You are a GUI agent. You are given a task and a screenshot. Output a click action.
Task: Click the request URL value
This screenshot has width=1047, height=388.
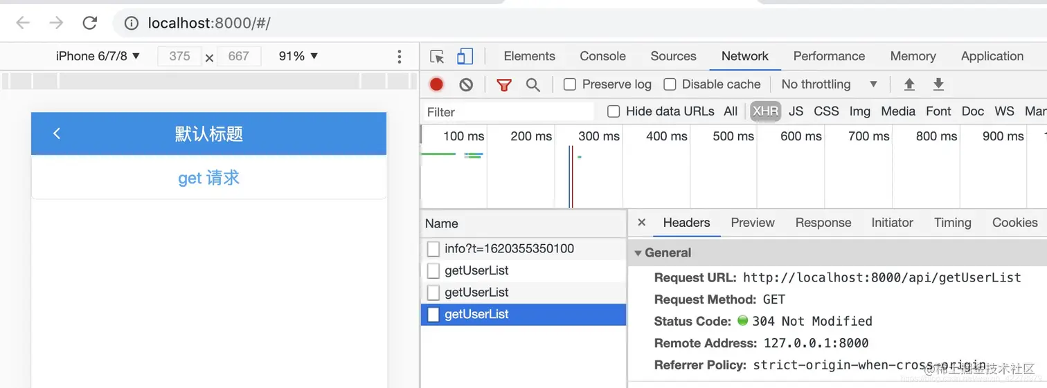[x=882, y=277]
